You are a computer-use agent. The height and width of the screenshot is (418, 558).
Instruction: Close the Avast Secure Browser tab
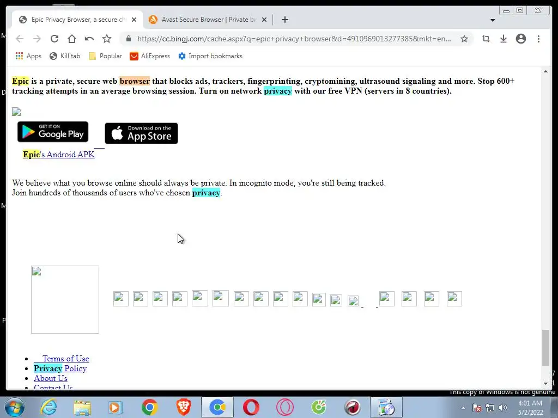point(264,20)
